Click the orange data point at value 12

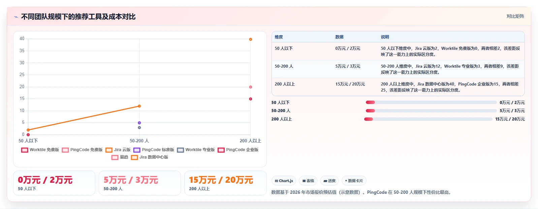(139, 106)
